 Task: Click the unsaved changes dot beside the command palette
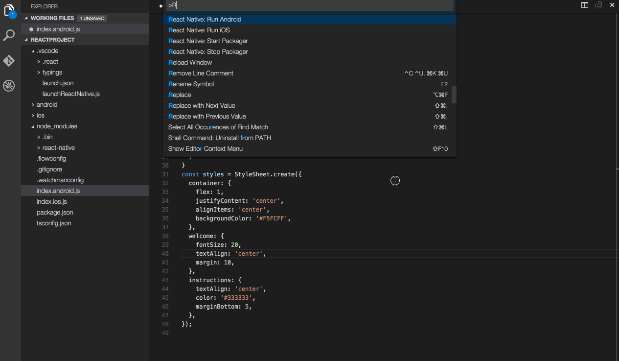[x=160, y=5]
